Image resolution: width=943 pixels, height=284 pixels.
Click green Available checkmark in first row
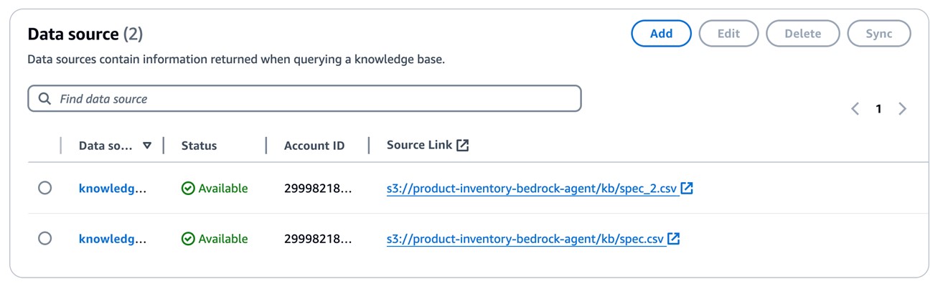(x=188, y=189)
